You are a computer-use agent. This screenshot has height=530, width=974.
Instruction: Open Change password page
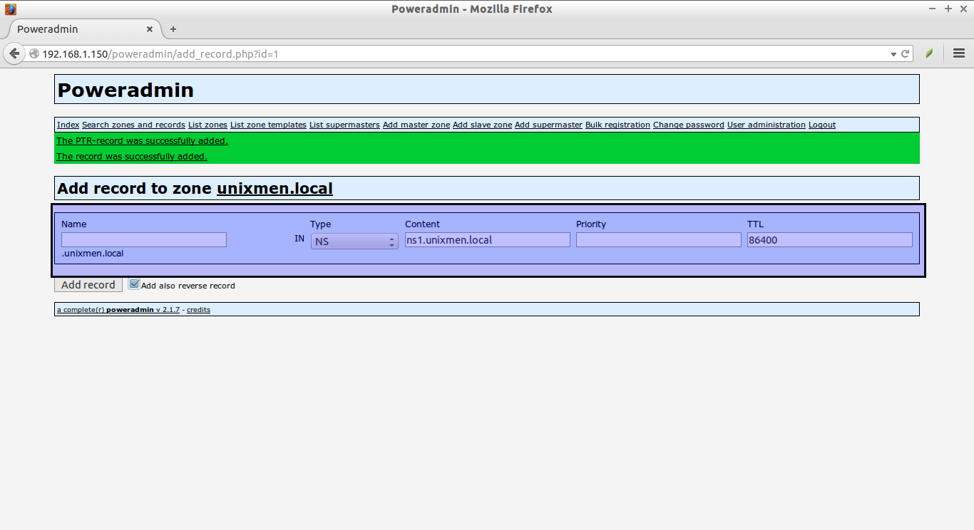689,125
